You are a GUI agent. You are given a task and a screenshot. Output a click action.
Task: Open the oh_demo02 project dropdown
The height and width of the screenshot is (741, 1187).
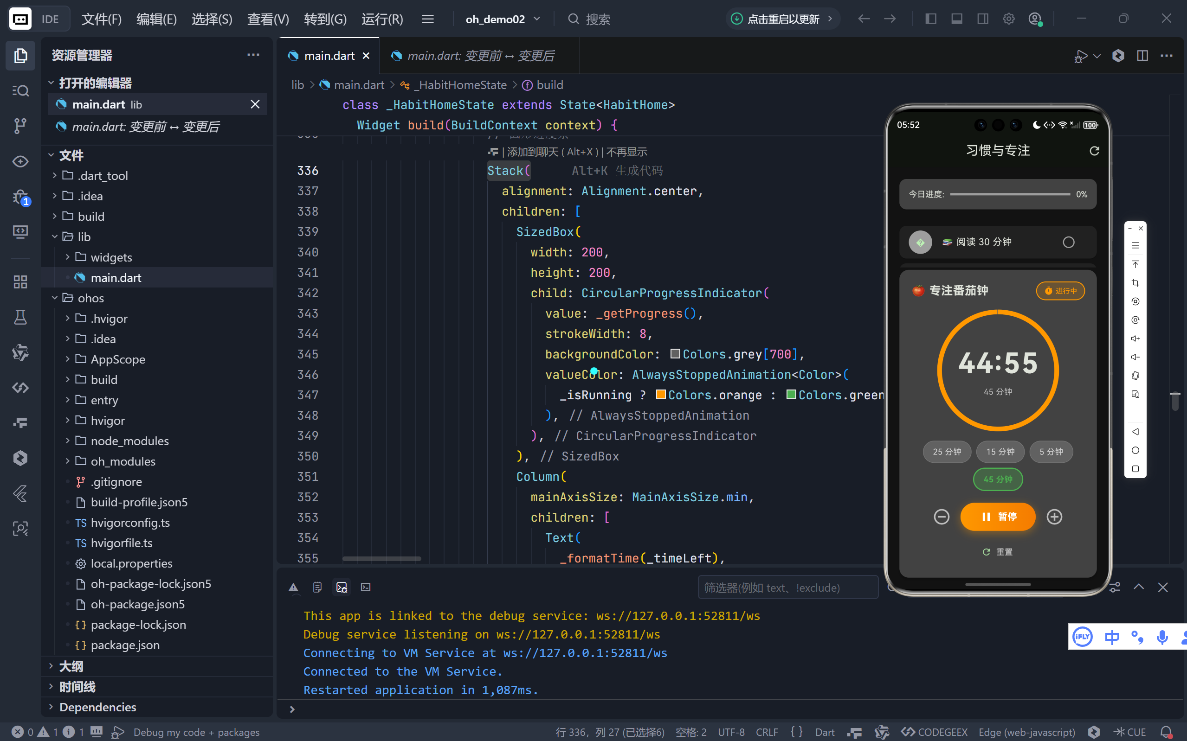tap(503, 19)
